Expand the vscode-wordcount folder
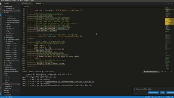 coord(10,69)
